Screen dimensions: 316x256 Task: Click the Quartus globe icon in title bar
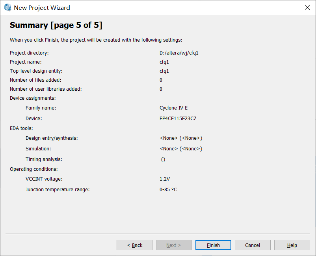pos(7,7)
